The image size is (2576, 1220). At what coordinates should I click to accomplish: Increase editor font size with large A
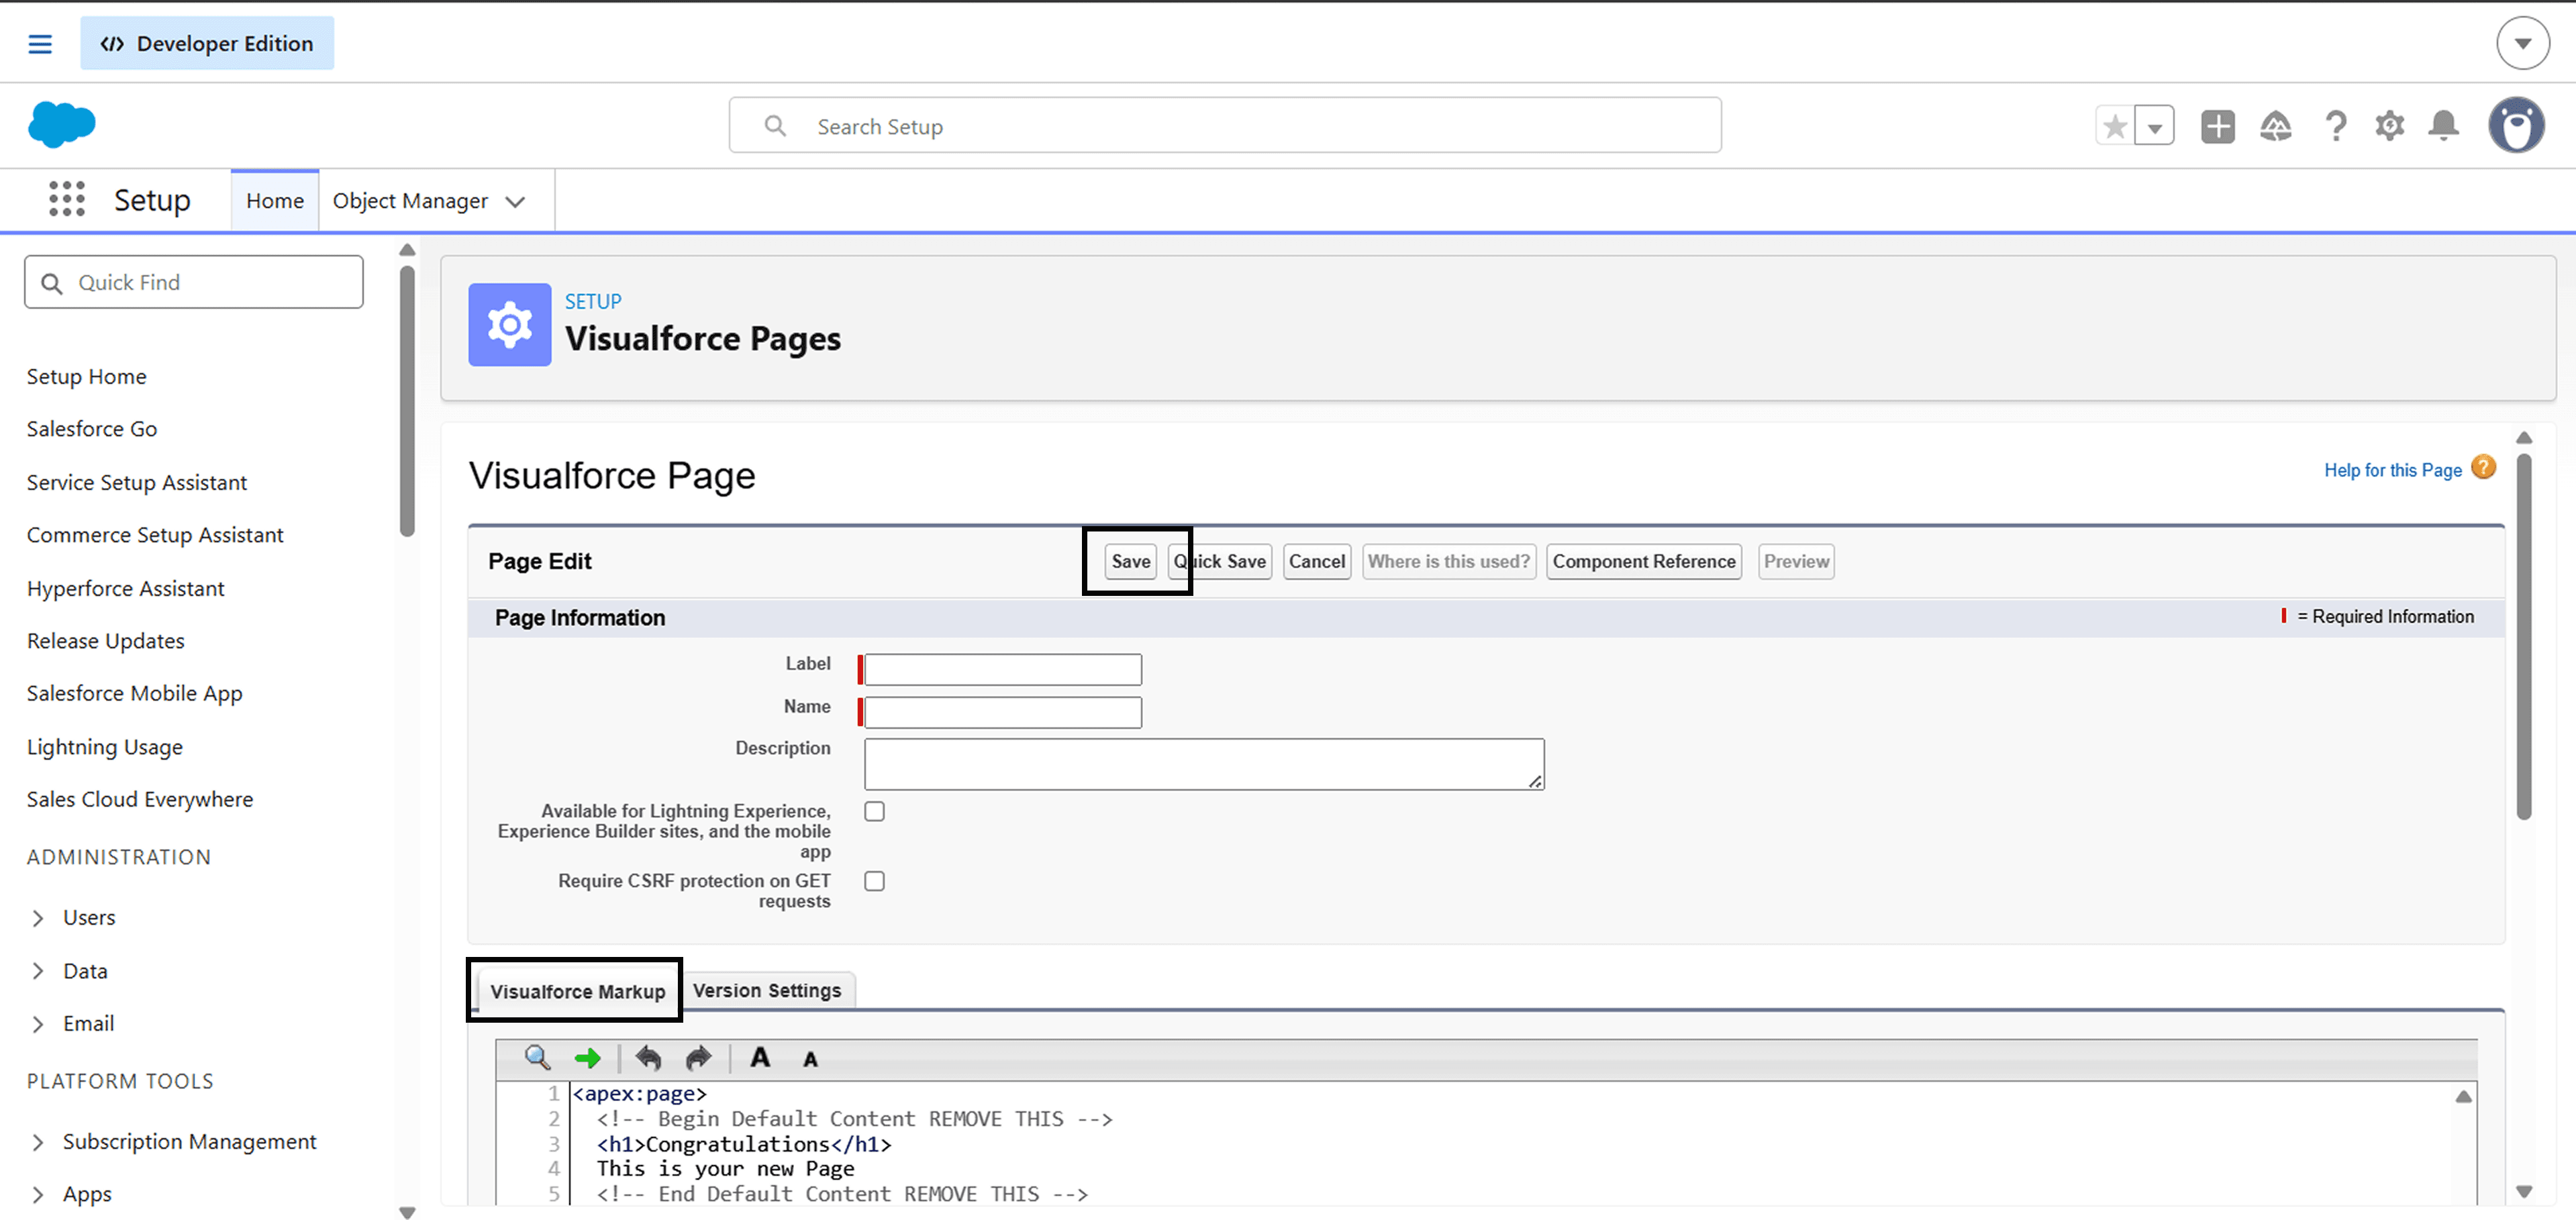(760, 1057)
